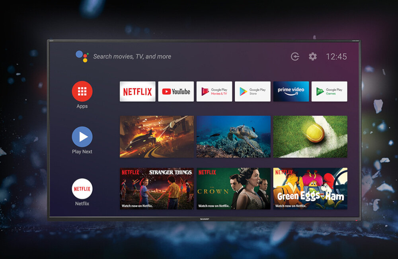Select the Stranger Things Netflix card

(155, 187)
